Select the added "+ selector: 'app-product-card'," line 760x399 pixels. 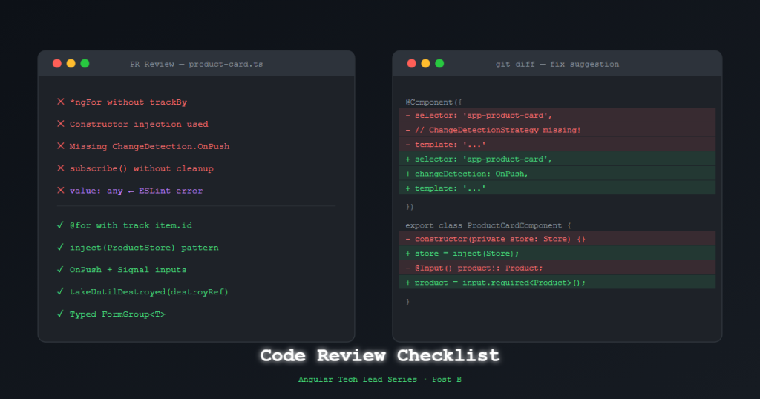pyautogui.click(x=557, y=159)
